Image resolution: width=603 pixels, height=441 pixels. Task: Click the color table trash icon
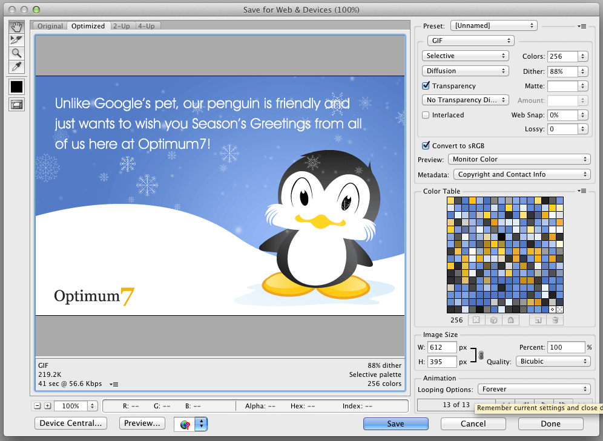click(555, 320)
